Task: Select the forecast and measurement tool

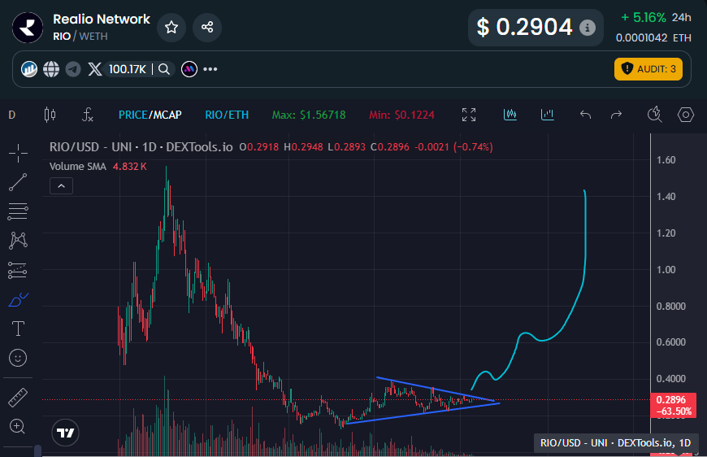Action: click(x=18, y=270)
